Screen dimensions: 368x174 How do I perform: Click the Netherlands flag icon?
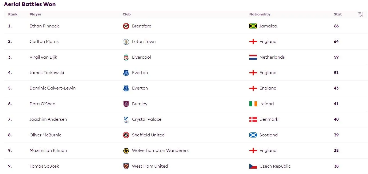point(253,57)
